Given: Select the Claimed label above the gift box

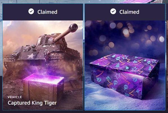Looking at the screenshot, I should click(129, 12).
